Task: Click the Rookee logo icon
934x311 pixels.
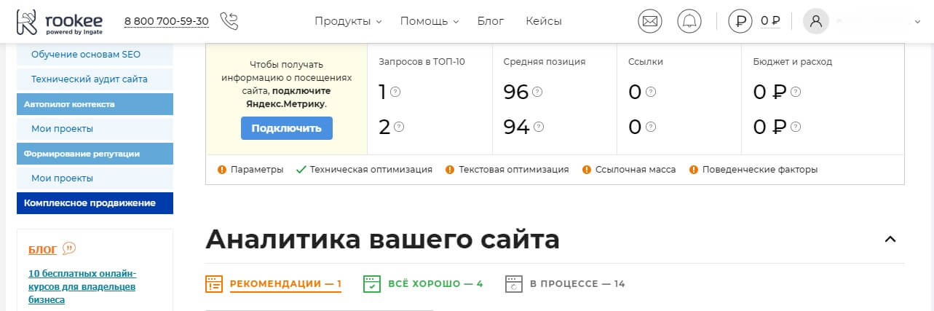Action: click(x=27, y=21)
